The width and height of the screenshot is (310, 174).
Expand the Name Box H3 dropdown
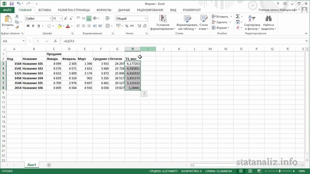pos(24,41)
